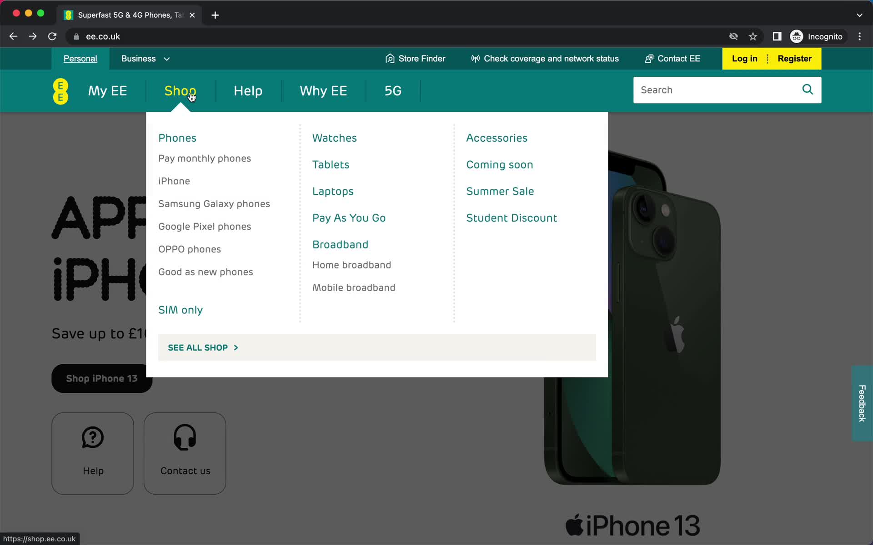
Task: Open the Broadband category link
Action: click(x=341, y=245)
